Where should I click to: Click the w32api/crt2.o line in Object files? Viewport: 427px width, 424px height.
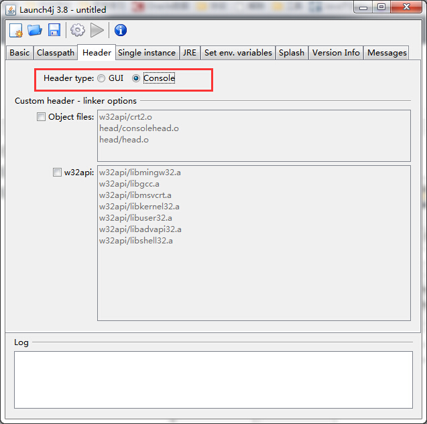coord(125,117)
